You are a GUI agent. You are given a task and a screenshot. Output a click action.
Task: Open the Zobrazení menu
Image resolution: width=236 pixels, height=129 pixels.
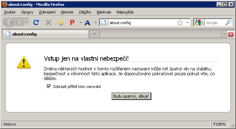pyautogui.click(x=47, y=12)
